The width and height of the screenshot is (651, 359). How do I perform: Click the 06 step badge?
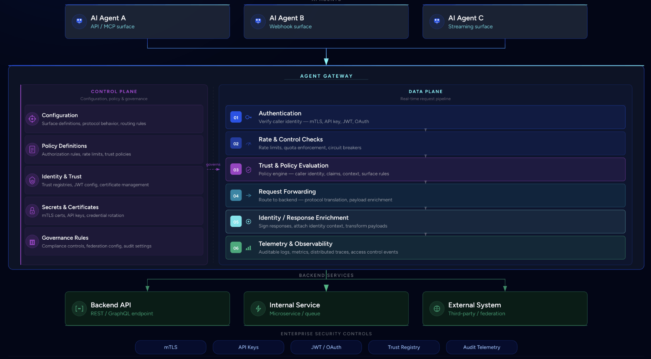(x=236, y=248)
